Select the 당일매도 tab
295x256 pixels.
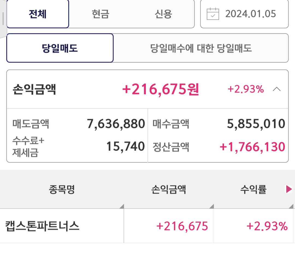click(60, 48)
